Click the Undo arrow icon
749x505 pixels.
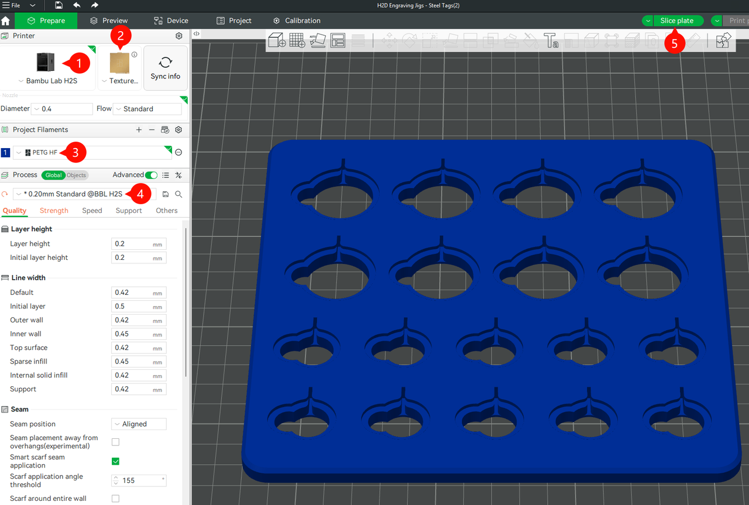(77, 5)
